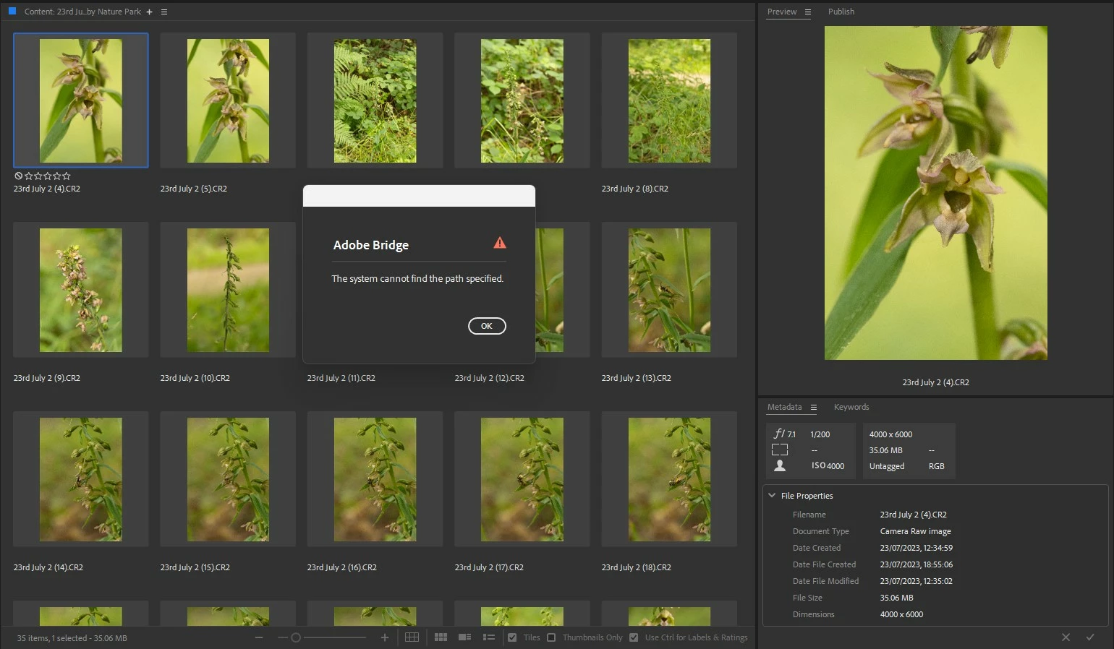The width and height of the screenshot is (1114, 649).
Task: Give 23rd July 2 (4).CR2 a one-star rating
Action: pyautogui.click(x=28, y=176)
